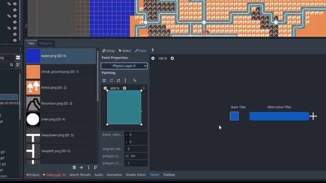
Task: Select 3waydown.png (ID: 5) source
Action: 61,135
